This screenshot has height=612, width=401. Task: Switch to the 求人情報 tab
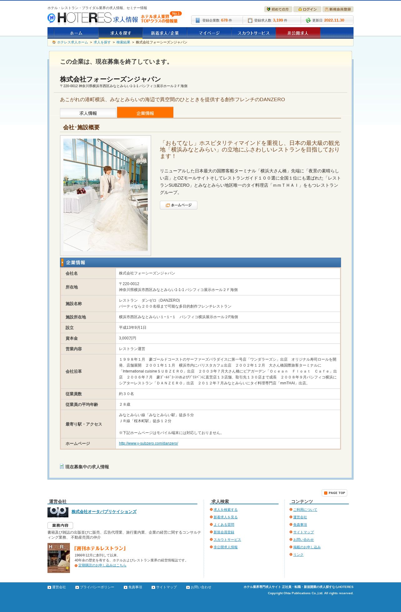pyautogui.click(x=88, y=113)
